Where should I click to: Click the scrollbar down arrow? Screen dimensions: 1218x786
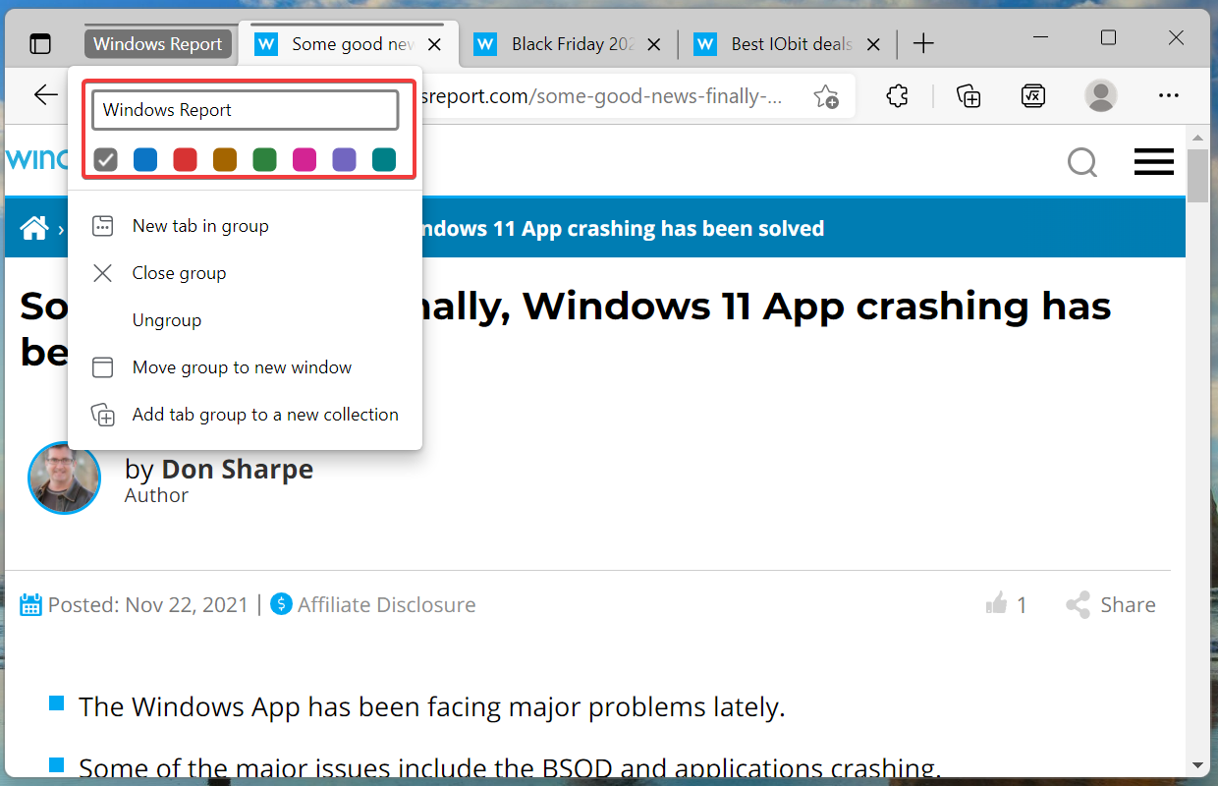click(x=1197, y=763)
